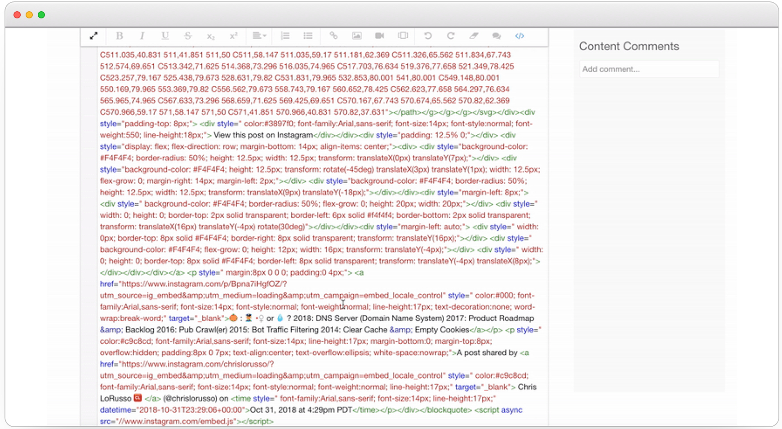The width and height of the screenshot is (782, 429).
Task: Click the text '2018: DNS Server (Domain Name System)'
Action: [369, 318]
